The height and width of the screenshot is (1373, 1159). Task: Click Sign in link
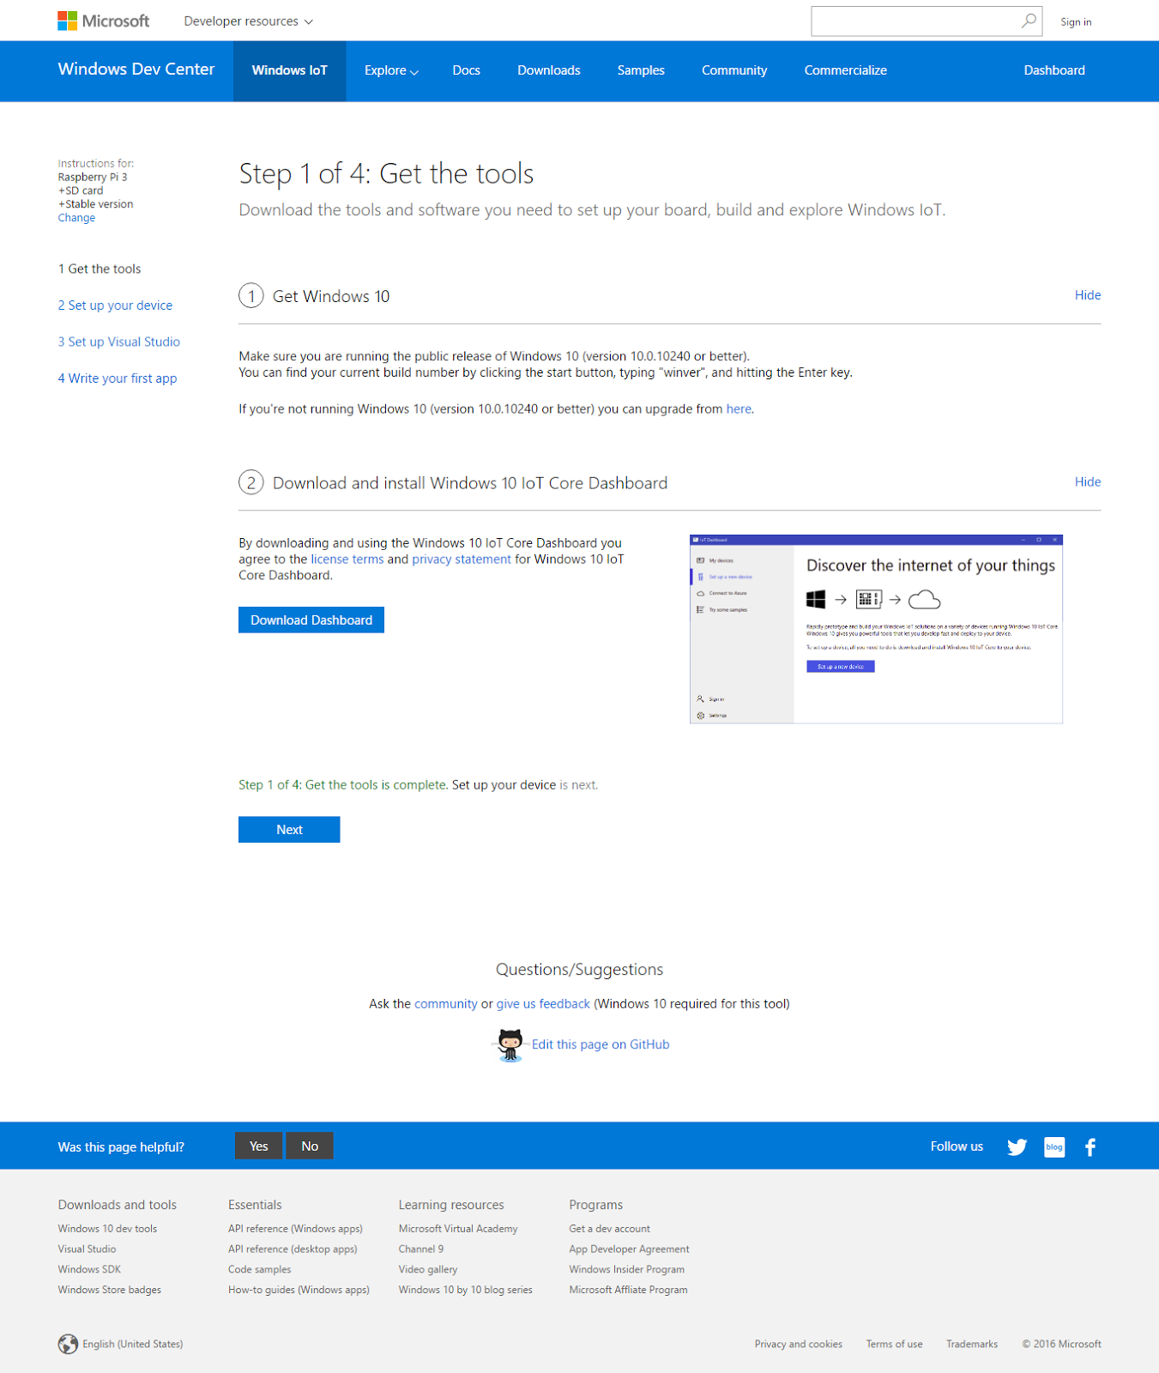[1076, 22]
